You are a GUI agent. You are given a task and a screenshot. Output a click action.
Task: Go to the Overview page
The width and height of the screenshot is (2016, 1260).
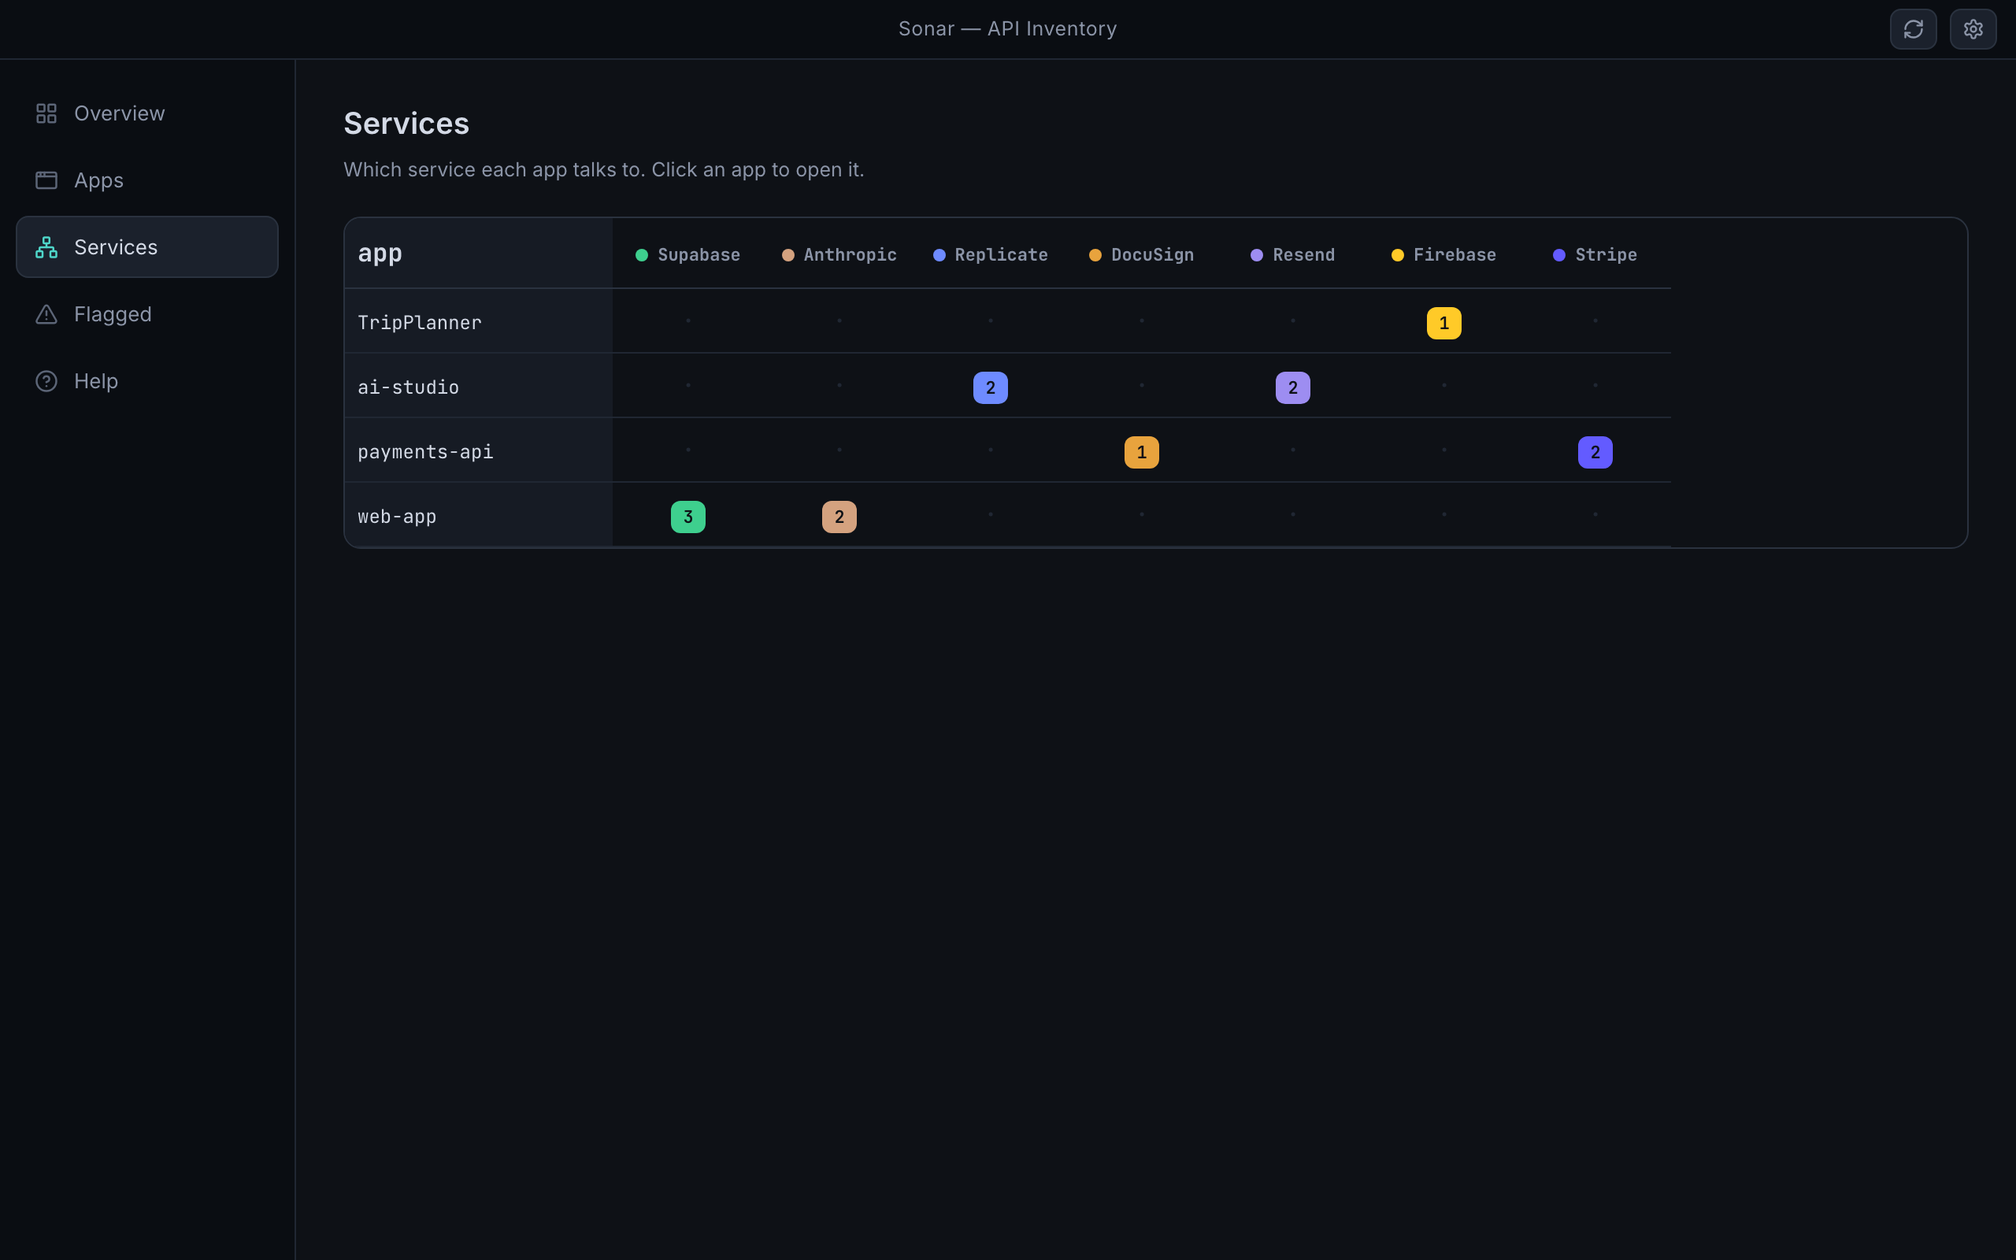(x=147, y=113)
